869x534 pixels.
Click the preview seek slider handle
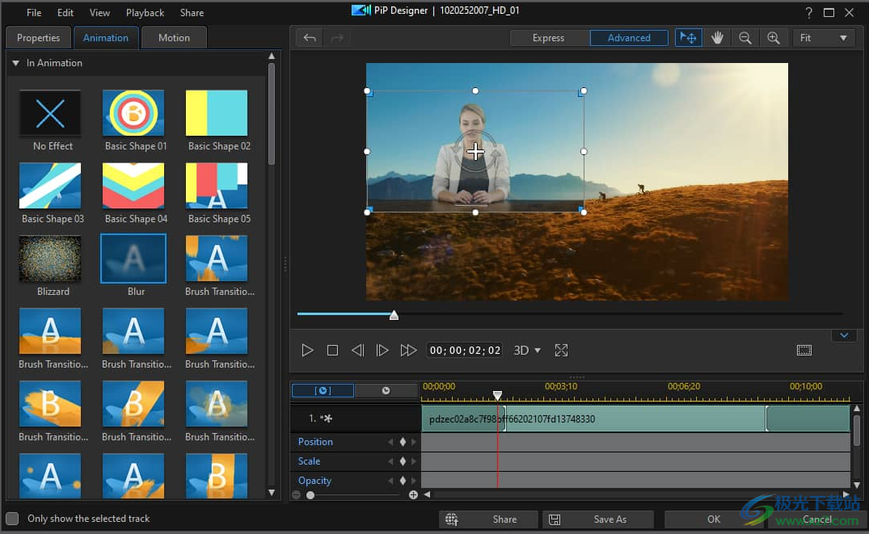point(394,315)
